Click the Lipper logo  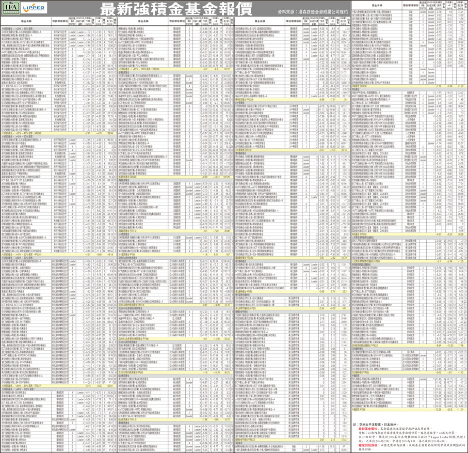pyautogui.click(x=34, y=8)
